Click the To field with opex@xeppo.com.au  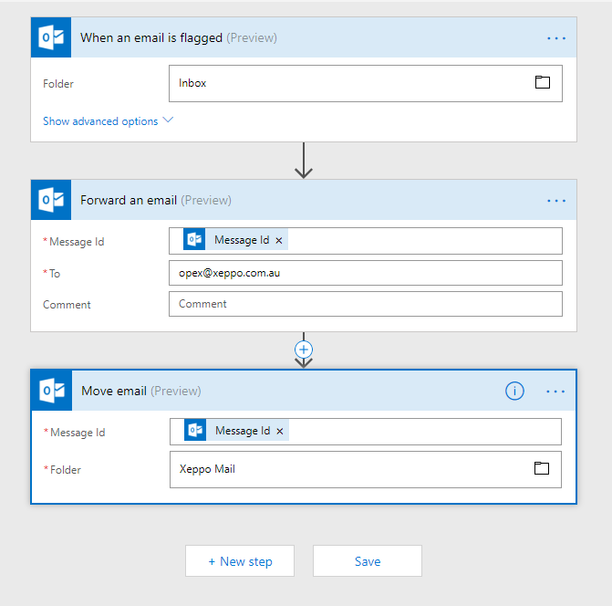pos(365,273)
